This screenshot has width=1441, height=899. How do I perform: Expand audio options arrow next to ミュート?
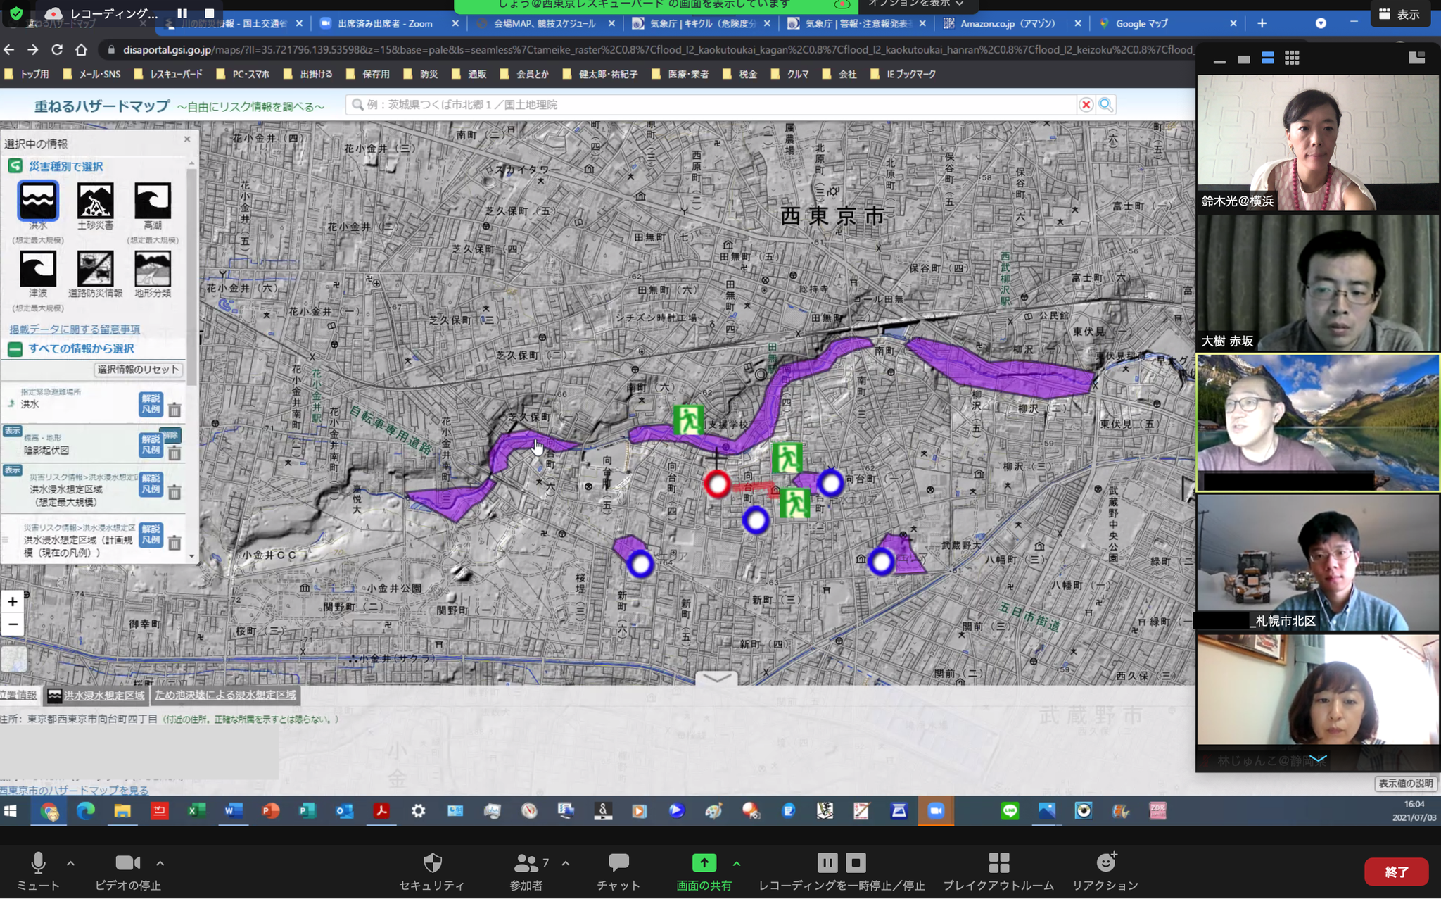click(x=70, y=862)
